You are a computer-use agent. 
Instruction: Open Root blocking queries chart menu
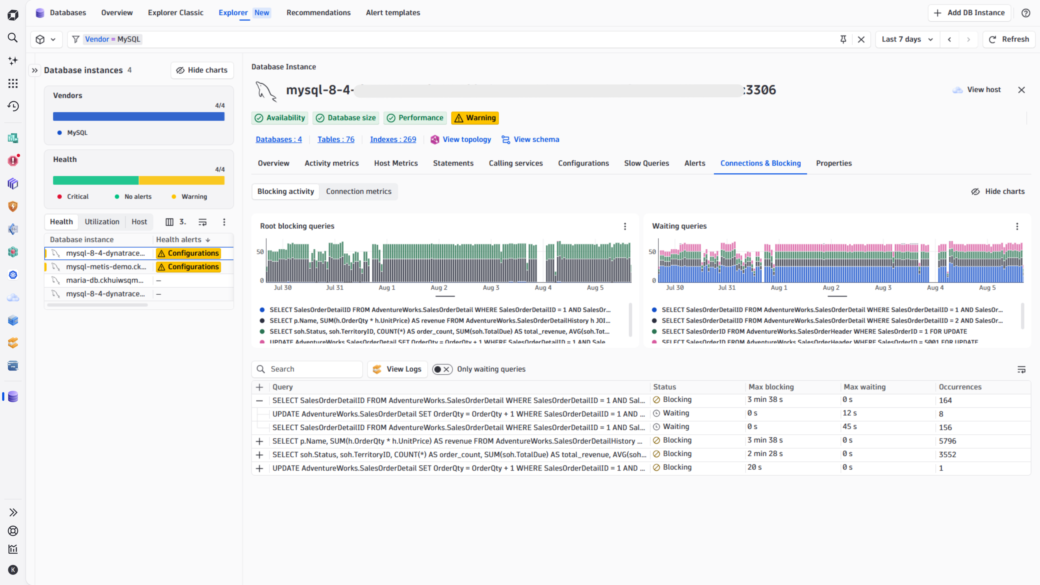[625, 226]
